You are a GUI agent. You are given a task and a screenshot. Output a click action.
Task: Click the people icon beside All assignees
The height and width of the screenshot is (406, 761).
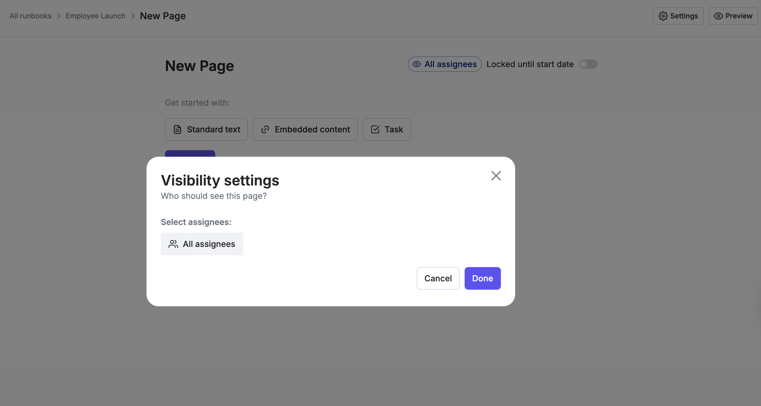[173, 244]
